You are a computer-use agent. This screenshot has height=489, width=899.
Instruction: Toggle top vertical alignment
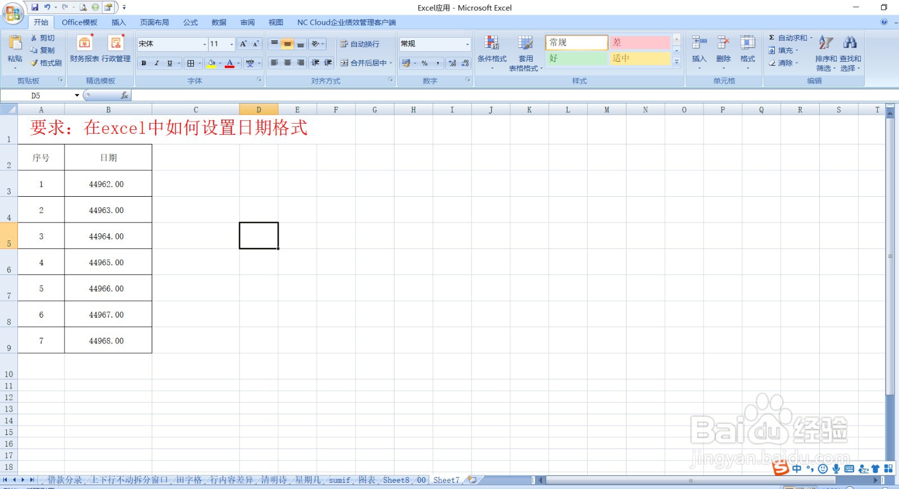(x=274, y=44)
